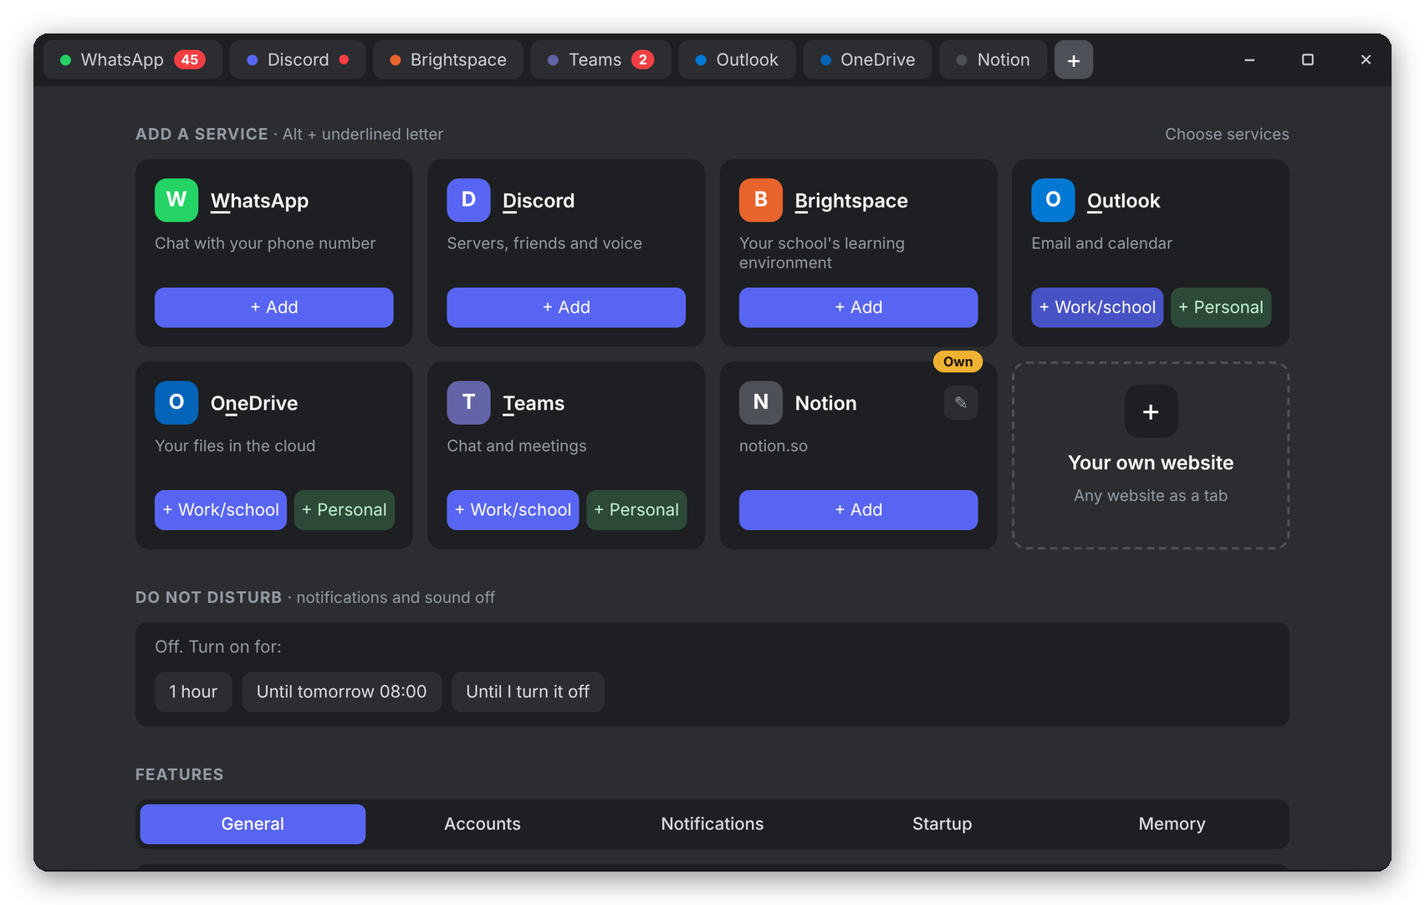Image resolution: width=1425 pixels, height=905 pixels.
Task: Click the OneDrive O card icon
Action: coord(176,402)
